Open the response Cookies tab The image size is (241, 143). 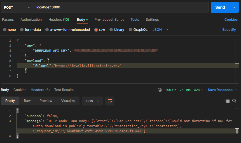20,90
